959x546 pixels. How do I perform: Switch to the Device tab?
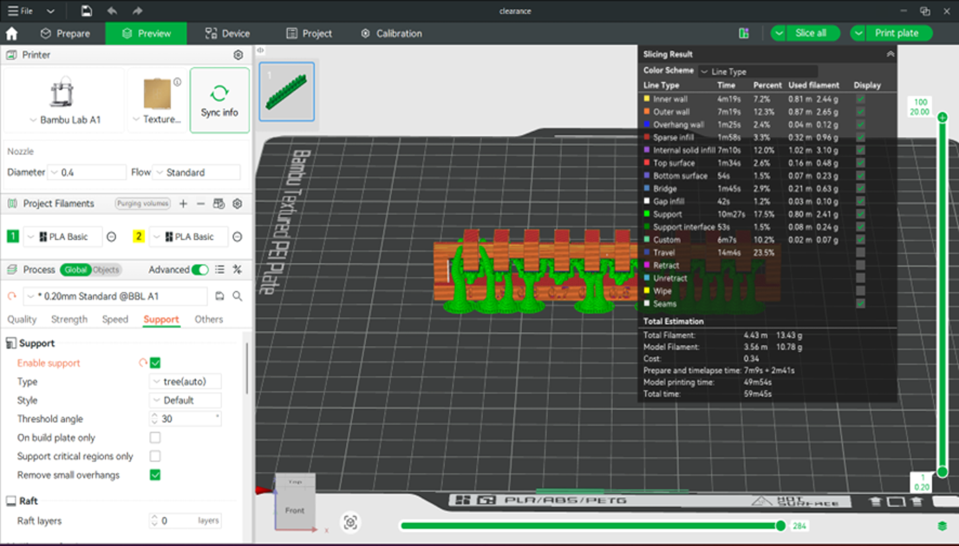[x=227, y=34]
